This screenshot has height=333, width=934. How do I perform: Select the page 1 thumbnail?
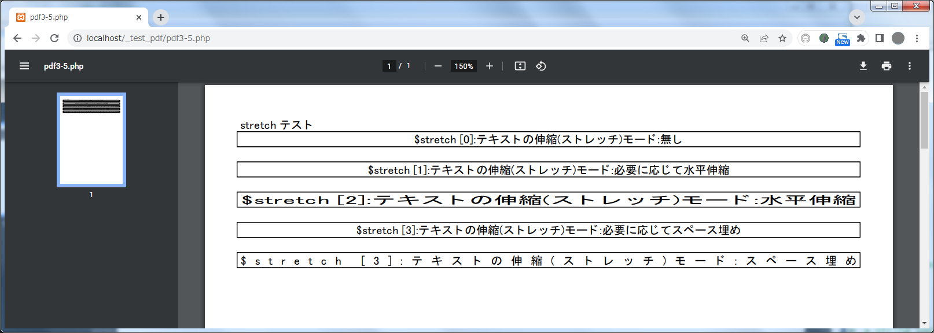[91, 140]
